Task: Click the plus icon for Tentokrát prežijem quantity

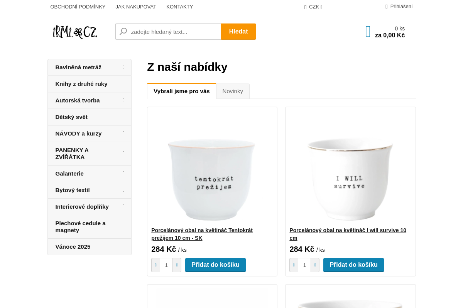Action: click(177, 265)
